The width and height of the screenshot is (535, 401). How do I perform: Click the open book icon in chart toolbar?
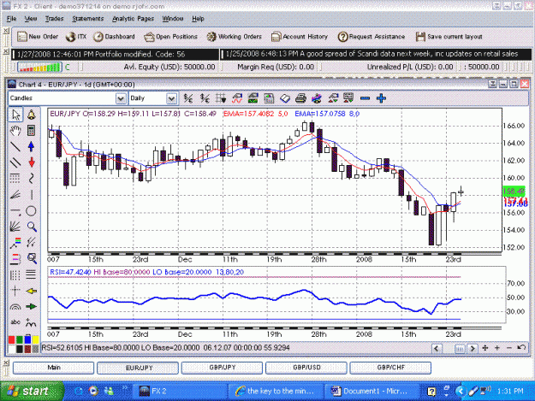click(x=285, y=98)
